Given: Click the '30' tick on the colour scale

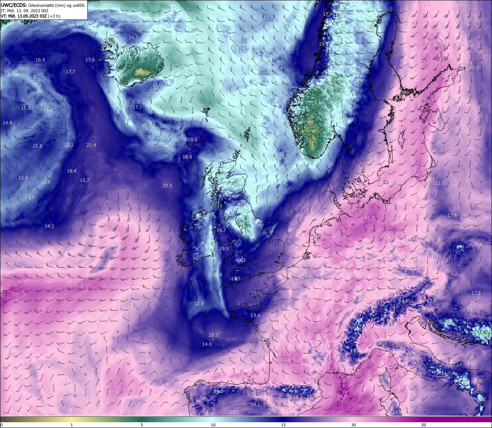Looking at the screenshot, I should (353, 425).
